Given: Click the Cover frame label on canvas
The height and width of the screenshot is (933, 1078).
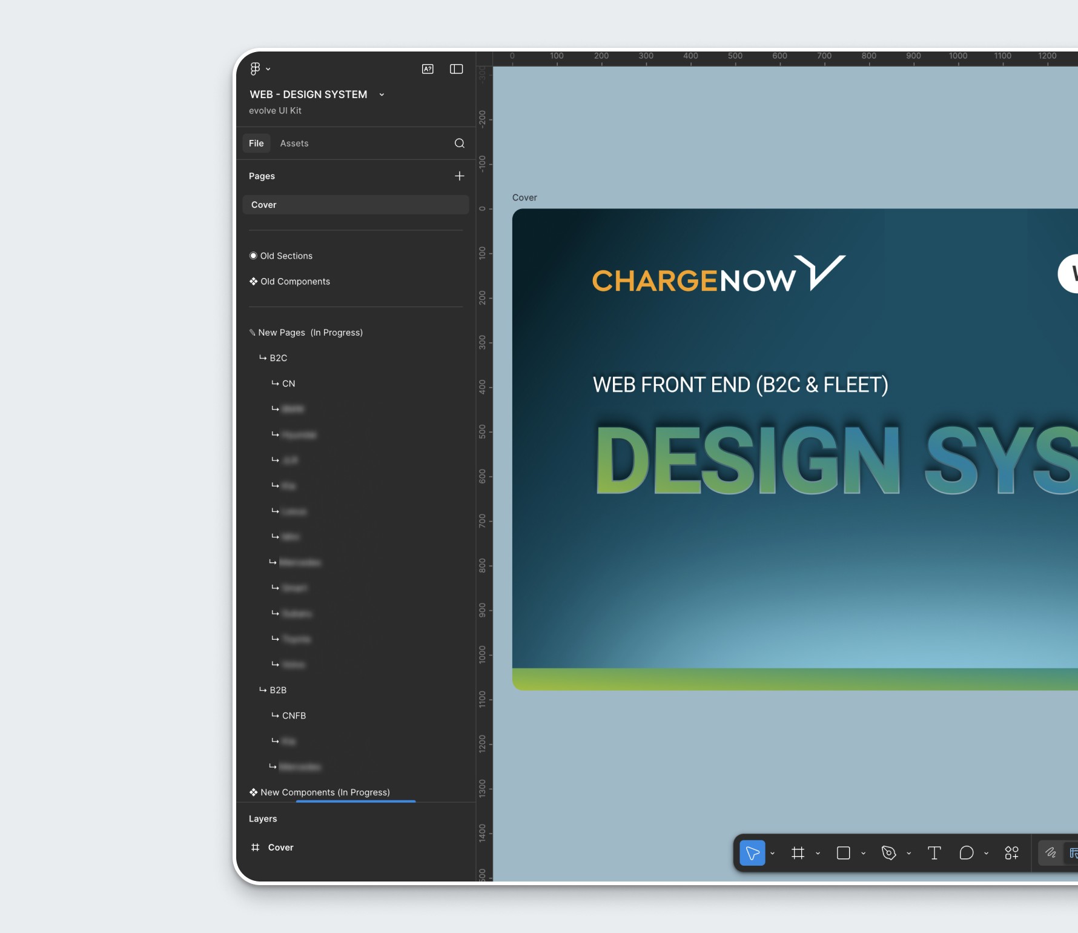Looking at the screenshot, I should click(x=524, y=198).
